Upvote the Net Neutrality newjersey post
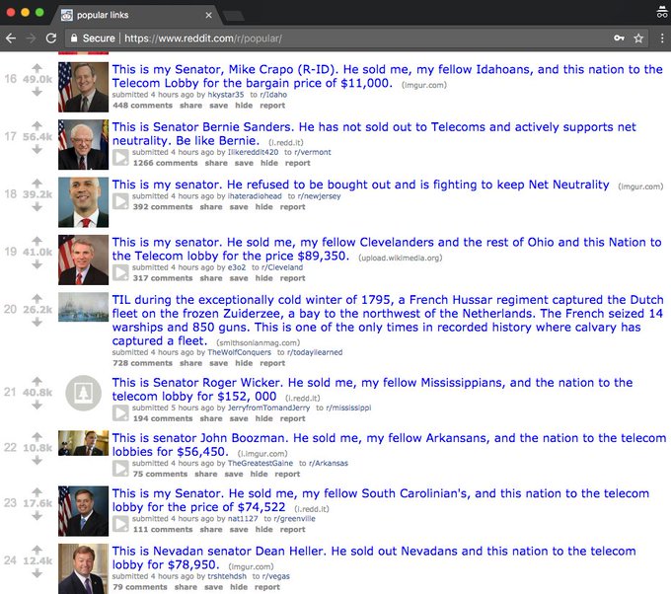 [37, 183]
